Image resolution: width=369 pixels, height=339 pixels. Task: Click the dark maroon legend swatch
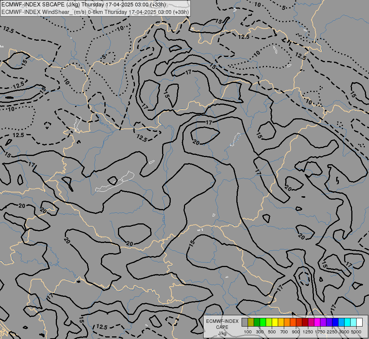pos(305,322)
